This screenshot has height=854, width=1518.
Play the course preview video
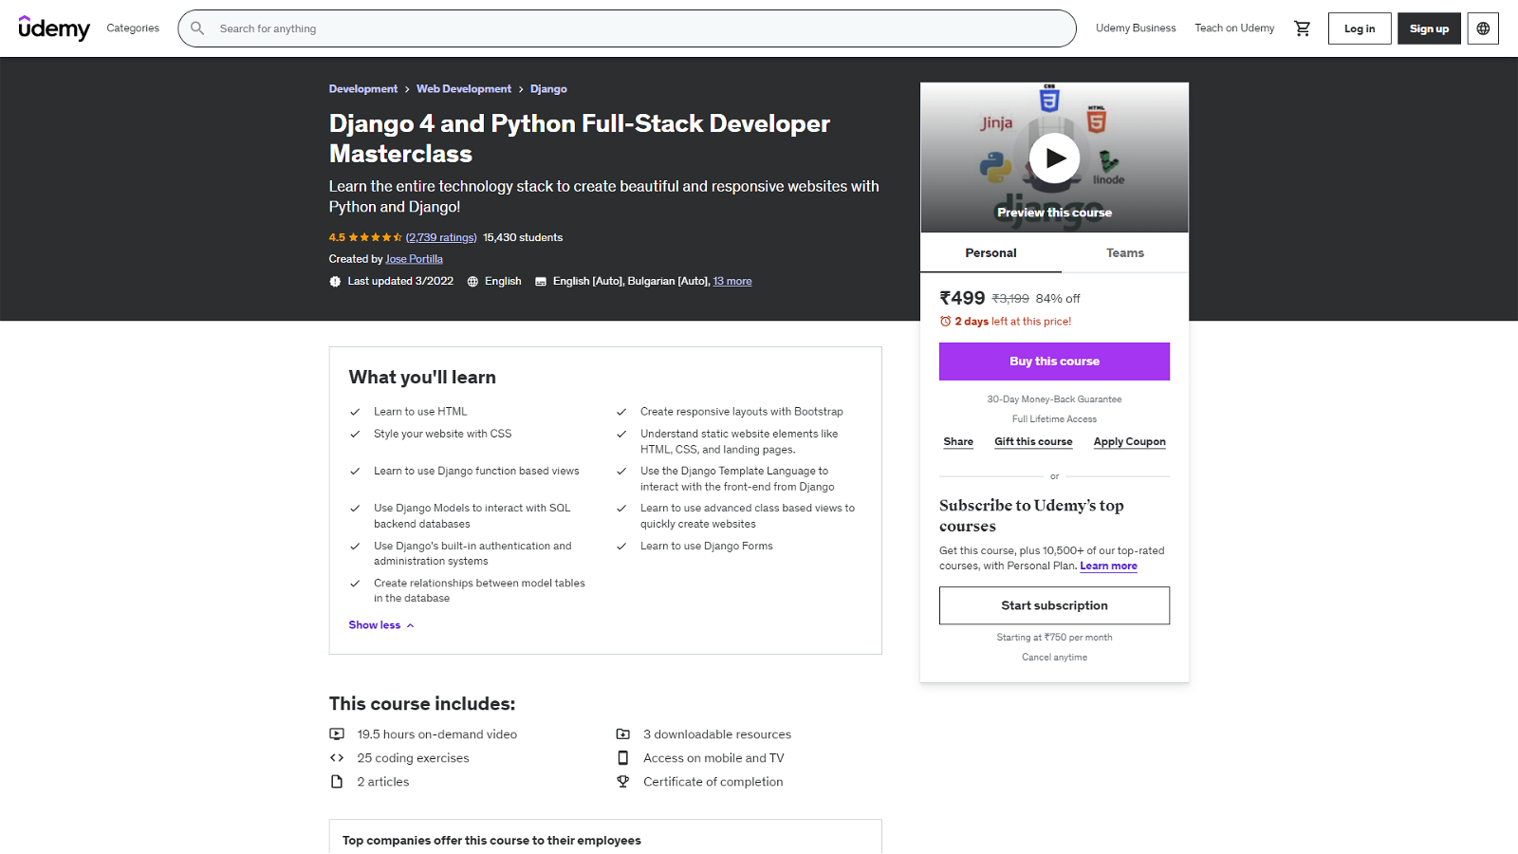1054,158
